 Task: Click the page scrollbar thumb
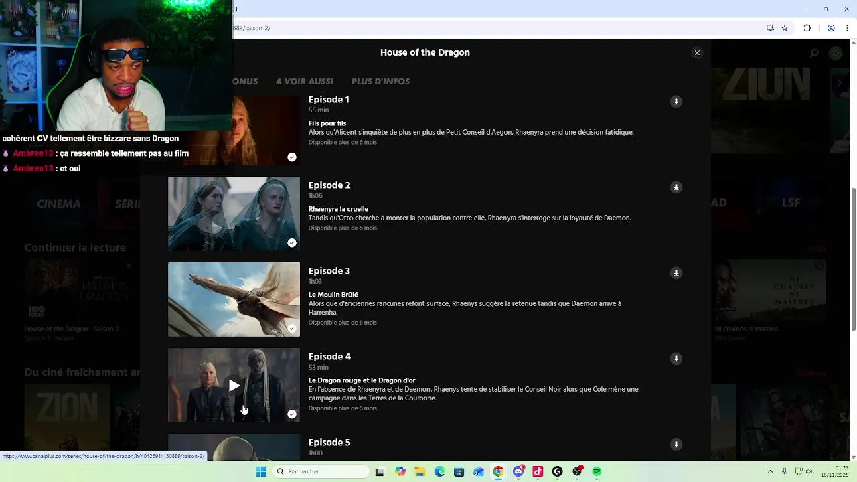[853, 260]
